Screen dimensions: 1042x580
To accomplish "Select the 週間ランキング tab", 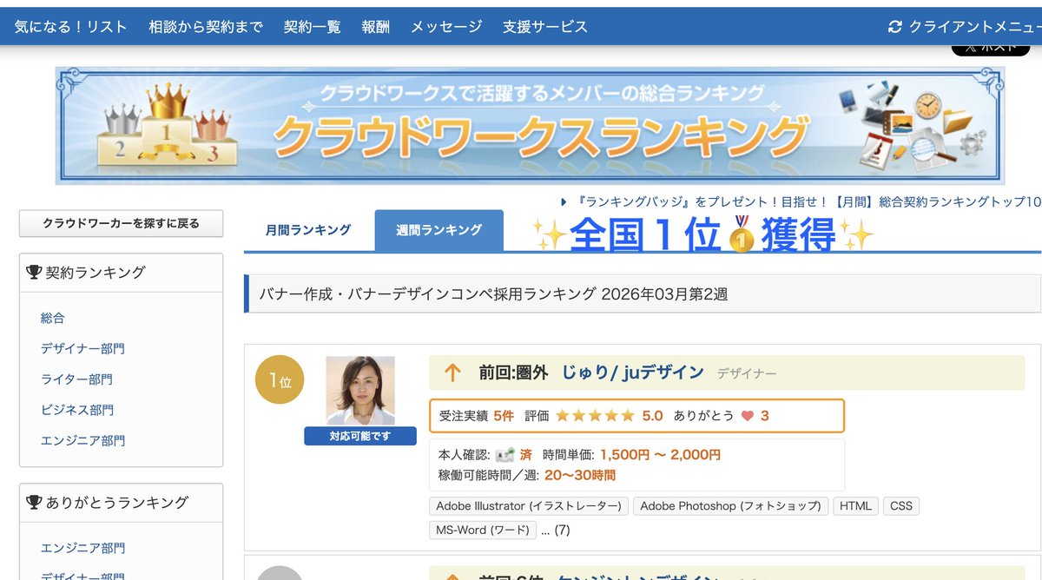I will 439,230.
